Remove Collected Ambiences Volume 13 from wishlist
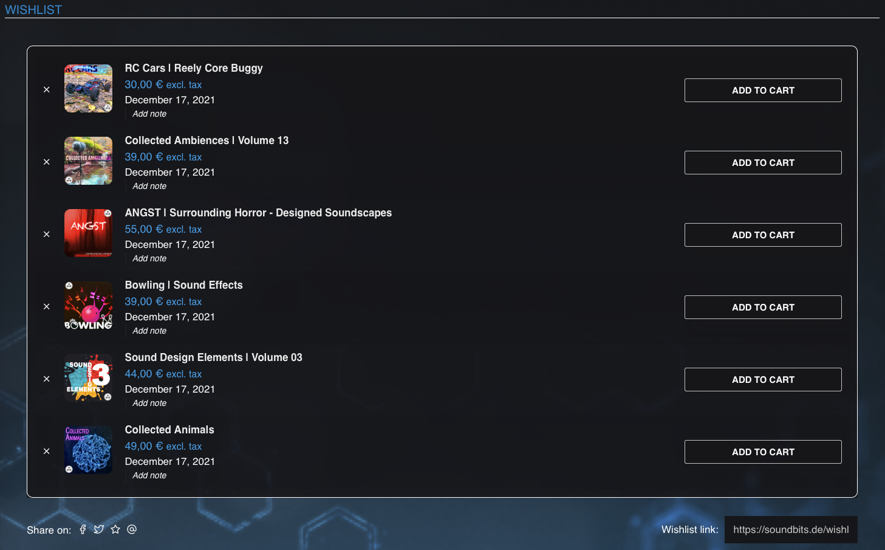Screen dimensions: 885x550 (x=47, y=162)
